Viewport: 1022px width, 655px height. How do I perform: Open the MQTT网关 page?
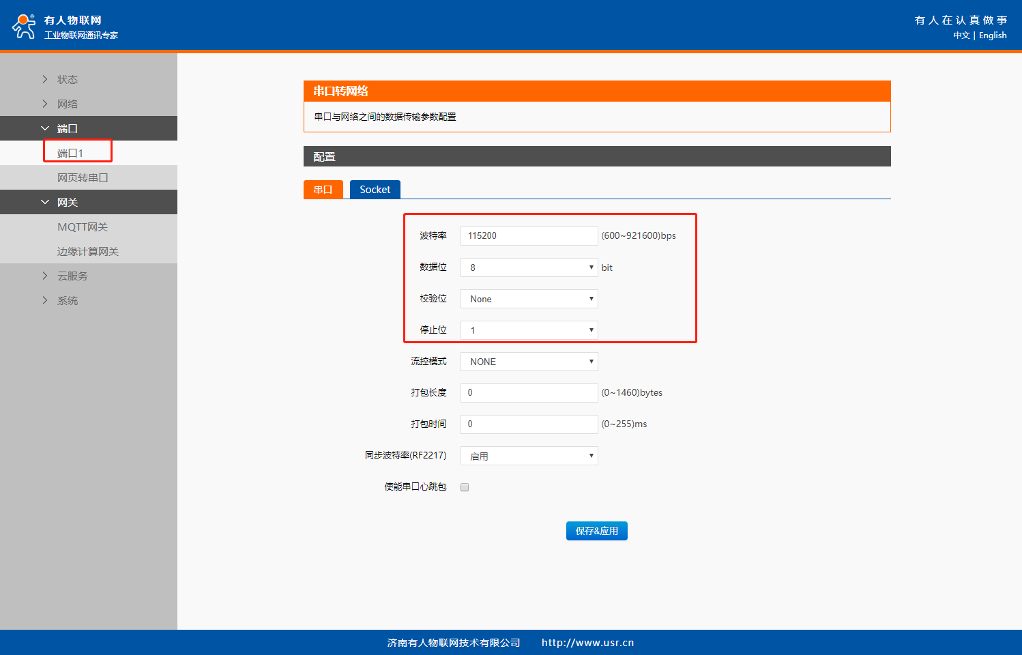83,227
